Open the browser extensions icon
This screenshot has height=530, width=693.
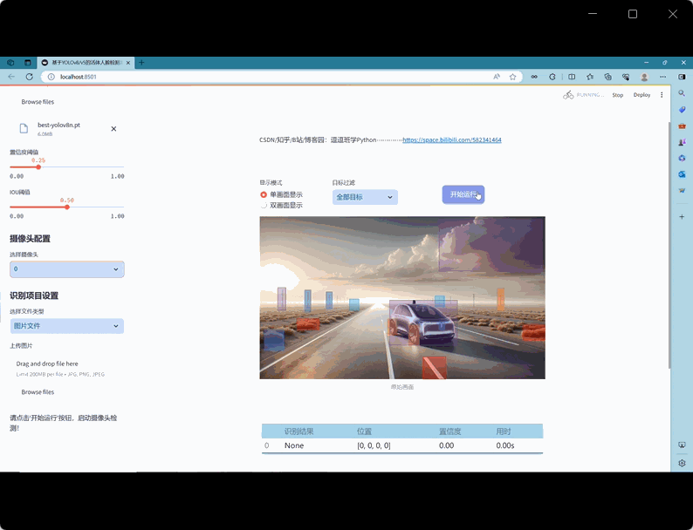pyautogui.click(x=552, y=77)
